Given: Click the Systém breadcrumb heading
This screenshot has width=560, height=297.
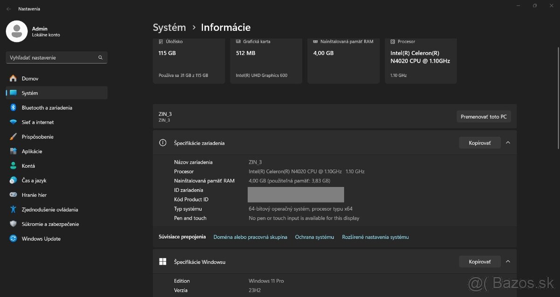Looking at the screenshot, I should click(x=169, y=28).
